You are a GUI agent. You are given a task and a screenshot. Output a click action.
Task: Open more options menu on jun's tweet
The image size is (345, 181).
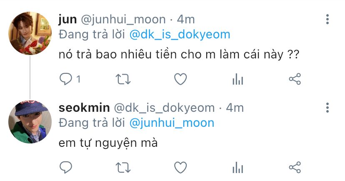coord(327,19)
